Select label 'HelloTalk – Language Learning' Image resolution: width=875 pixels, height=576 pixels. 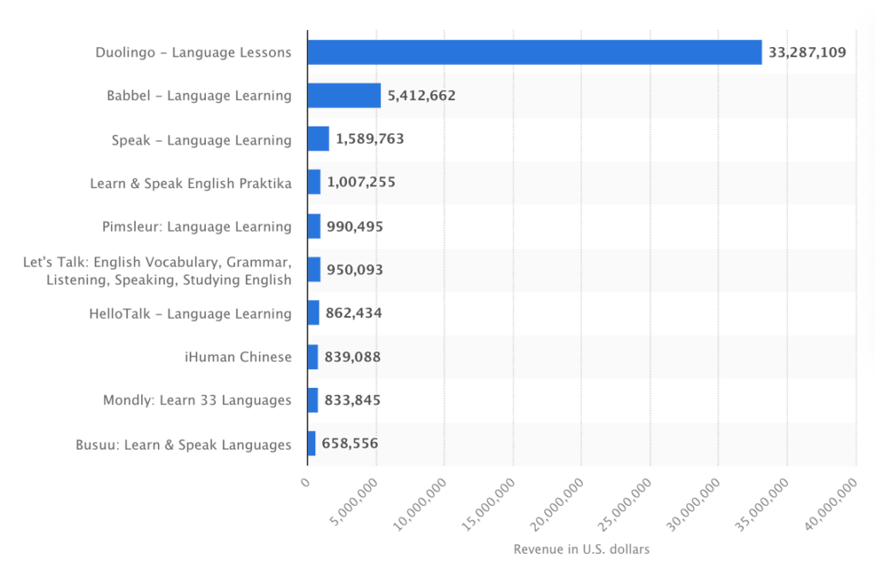pyautogui.click(x=191, y=314)
